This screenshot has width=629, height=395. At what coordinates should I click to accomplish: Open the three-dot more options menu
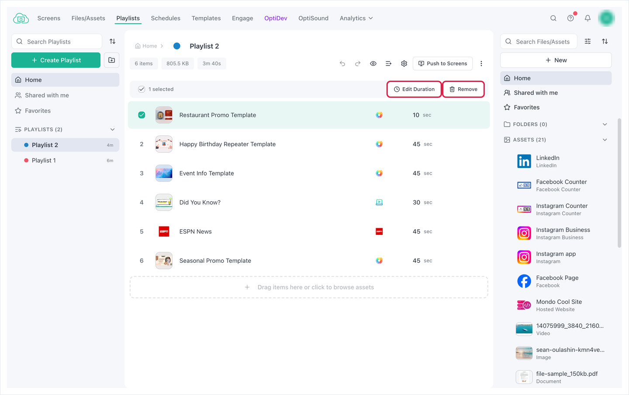pos(481,64)
